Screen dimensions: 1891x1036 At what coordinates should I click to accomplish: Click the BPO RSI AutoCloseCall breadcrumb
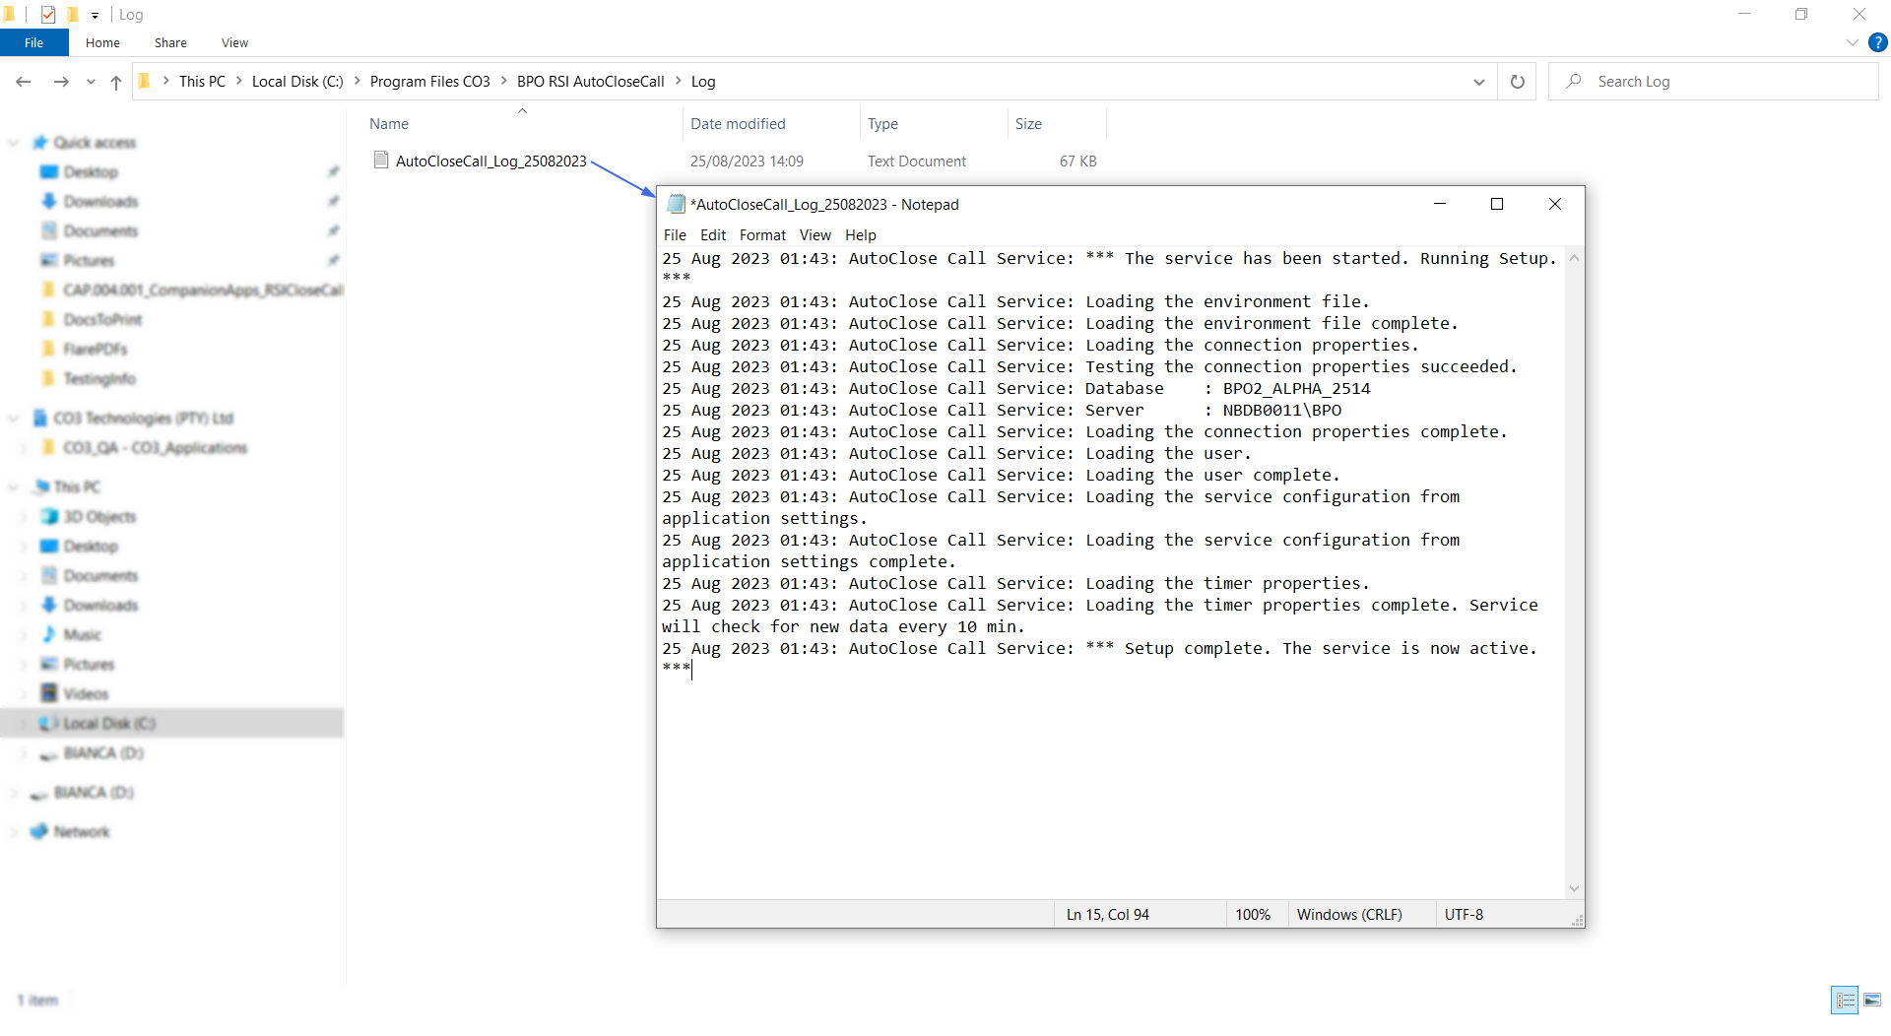pos(590,82)
